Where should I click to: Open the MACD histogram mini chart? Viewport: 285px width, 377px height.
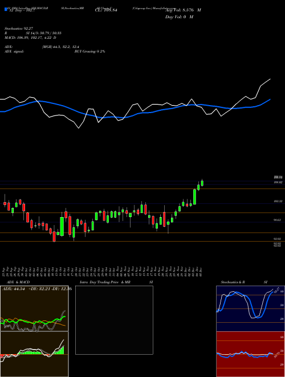[x=34, y=354]
